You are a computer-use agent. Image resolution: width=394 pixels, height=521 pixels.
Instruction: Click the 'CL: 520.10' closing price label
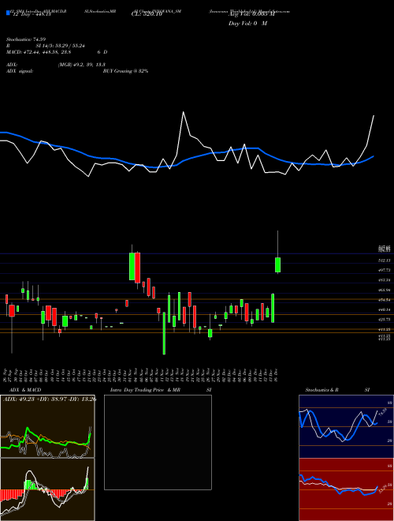tap(147, 14)
